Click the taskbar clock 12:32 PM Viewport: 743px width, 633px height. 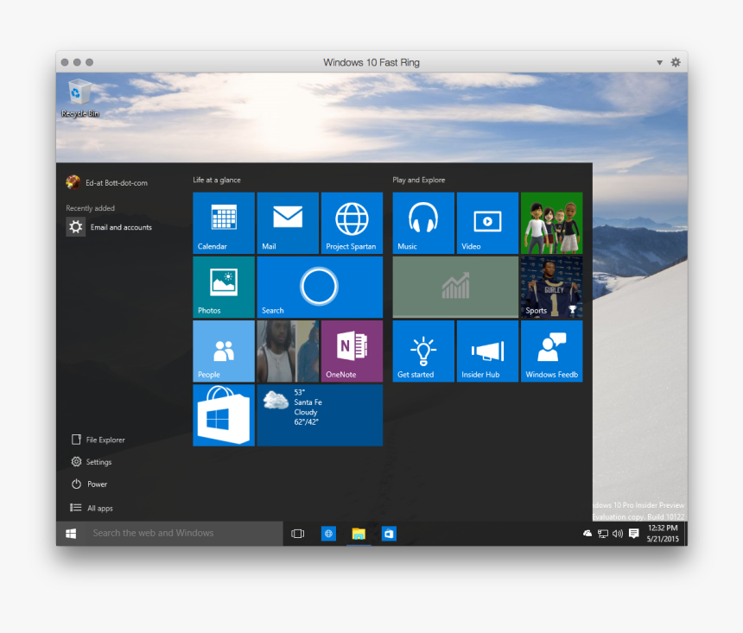click(663, 534)
